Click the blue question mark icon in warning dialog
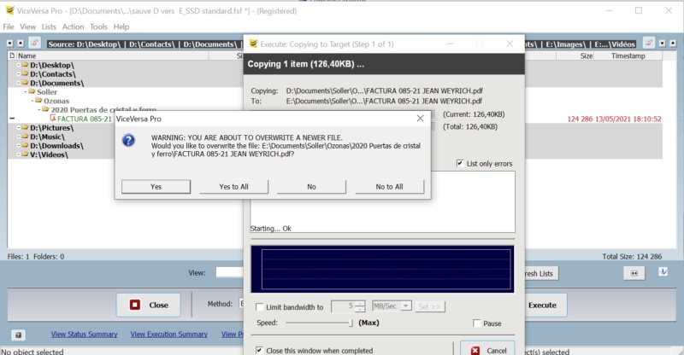The height and width of the screenshot is (355, 684). click(128, 140)
